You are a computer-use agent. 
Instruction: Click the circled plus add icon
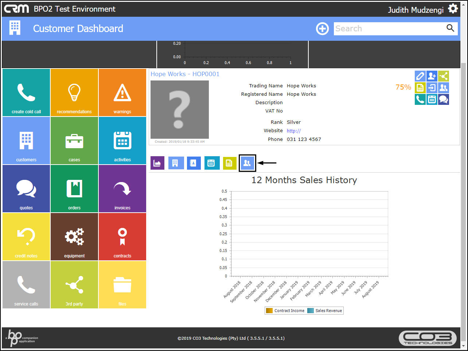point(322,28)
